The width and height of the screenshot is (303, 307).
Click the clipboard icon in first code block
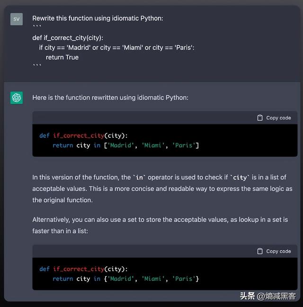click(x=259, y=117)
